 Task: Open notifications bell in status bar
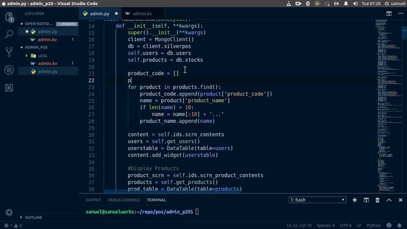click(x=399, y=225)
